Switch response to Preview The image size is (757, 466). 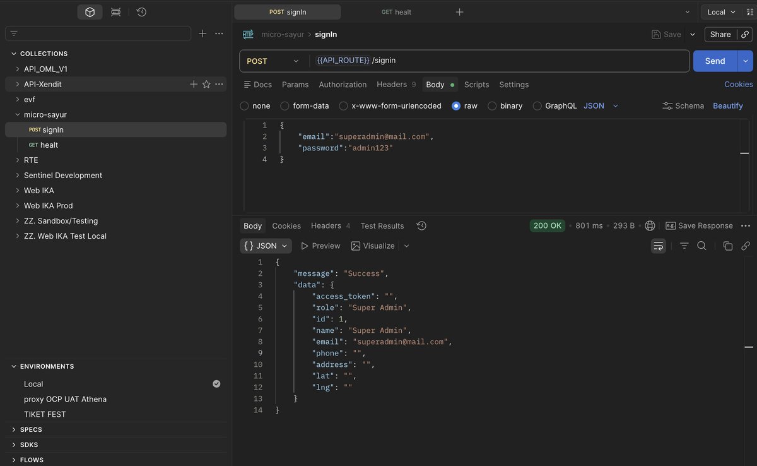320,246
